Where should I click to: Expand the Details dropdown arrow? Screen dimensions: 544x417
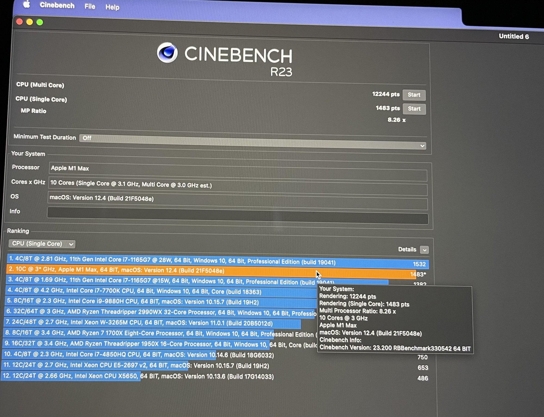[424, 249]
